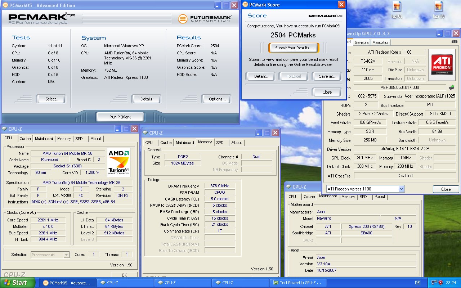Click the PCMark Score dialog title bar icon
461x288 pixels.
click(x=245, y=5)
